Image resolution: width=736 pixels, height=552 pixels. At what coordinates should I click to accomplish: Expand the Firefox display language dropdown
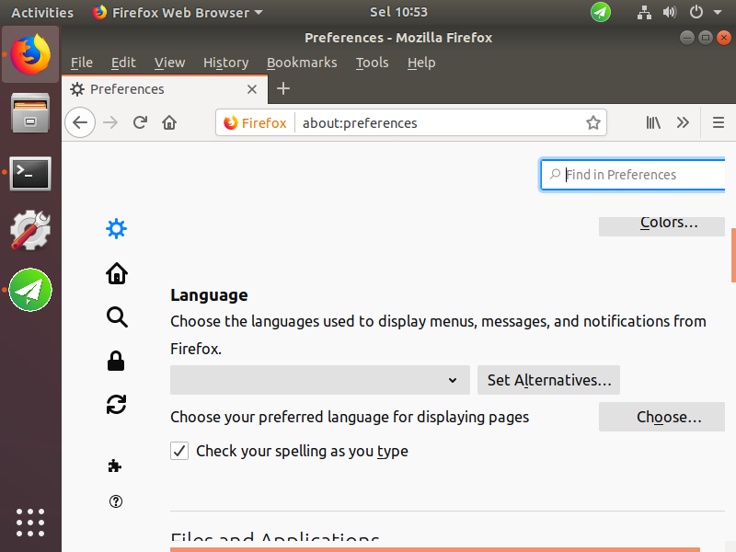(320, 380)
